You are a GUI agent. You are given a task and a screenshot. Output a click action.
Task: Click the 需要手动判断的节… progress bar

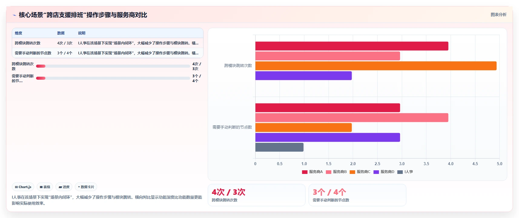[x=113, y=78]
